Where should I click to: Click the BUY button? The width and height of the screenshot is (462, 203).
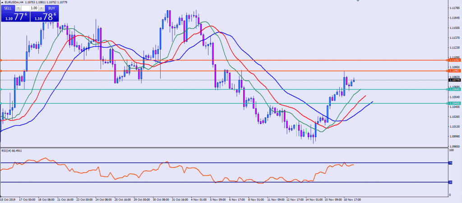(52, 8)
